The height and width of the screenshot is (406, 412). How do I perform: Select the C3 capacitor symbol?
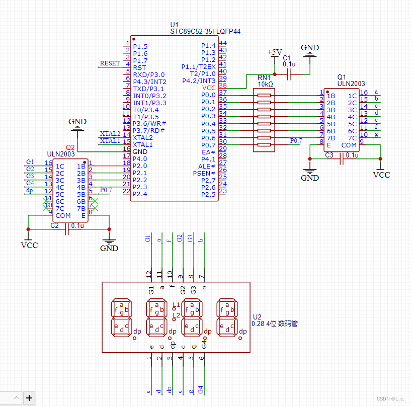tap(341, 158)
